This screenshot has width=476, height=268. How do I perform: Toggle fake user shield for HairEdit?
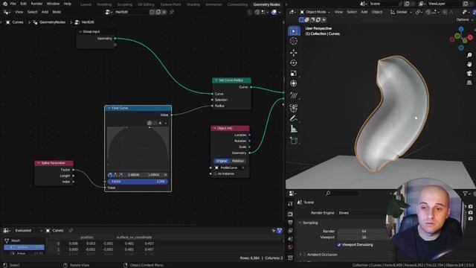[x=152, y=12]
